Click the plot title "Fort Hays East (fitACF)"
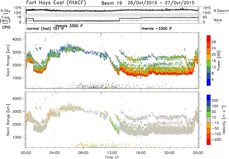Screen dimensions: 229x159 (x=56, y=3)
